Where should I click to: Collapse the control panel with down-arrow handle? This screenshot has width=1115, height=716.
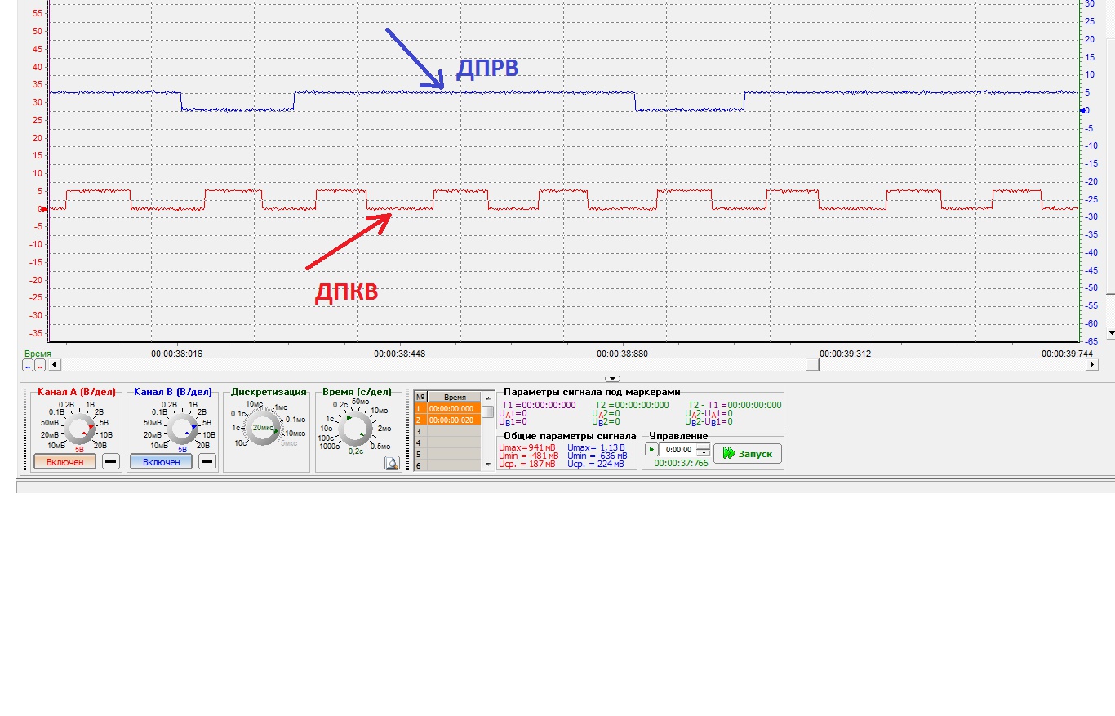click(x=613, y=379)
